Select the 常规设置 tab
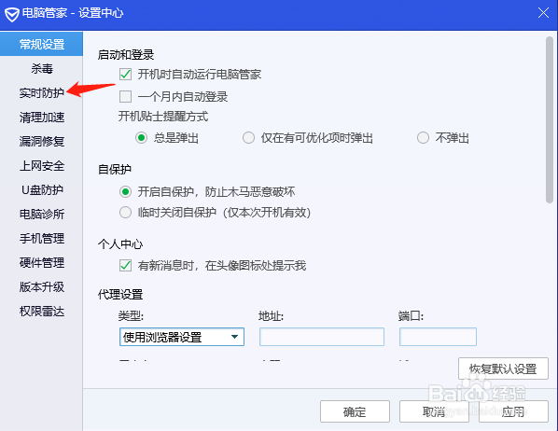This screenshot has height=431, width=558. click(42, 44)
